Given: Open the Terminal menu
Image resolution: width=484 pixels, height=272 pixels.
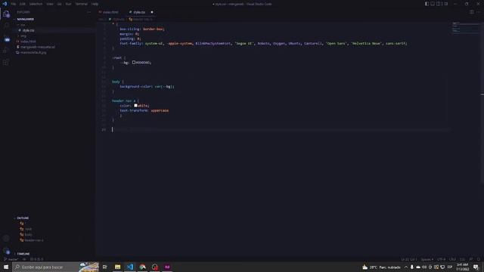Looking at the screenshot, I should (x=81, y=4).
